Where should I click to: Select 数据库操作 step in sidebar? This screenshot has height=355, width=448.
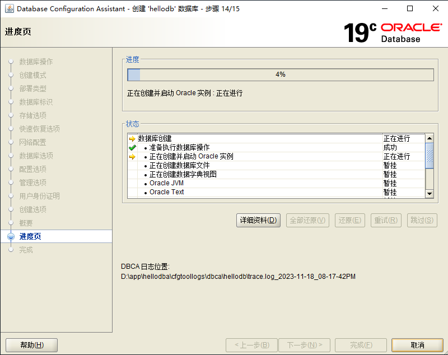pos(36,62)
